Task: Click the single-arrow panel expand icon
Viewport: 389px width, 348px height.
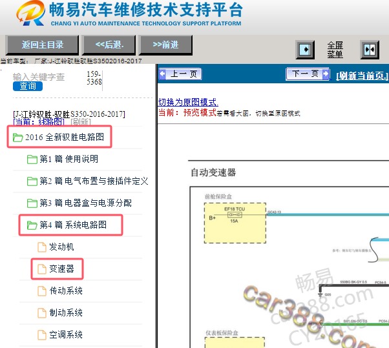Action: 305,50
